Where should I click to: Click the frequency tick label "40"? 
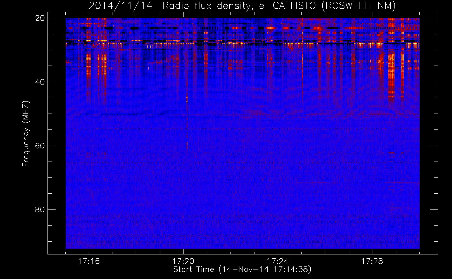40,82
